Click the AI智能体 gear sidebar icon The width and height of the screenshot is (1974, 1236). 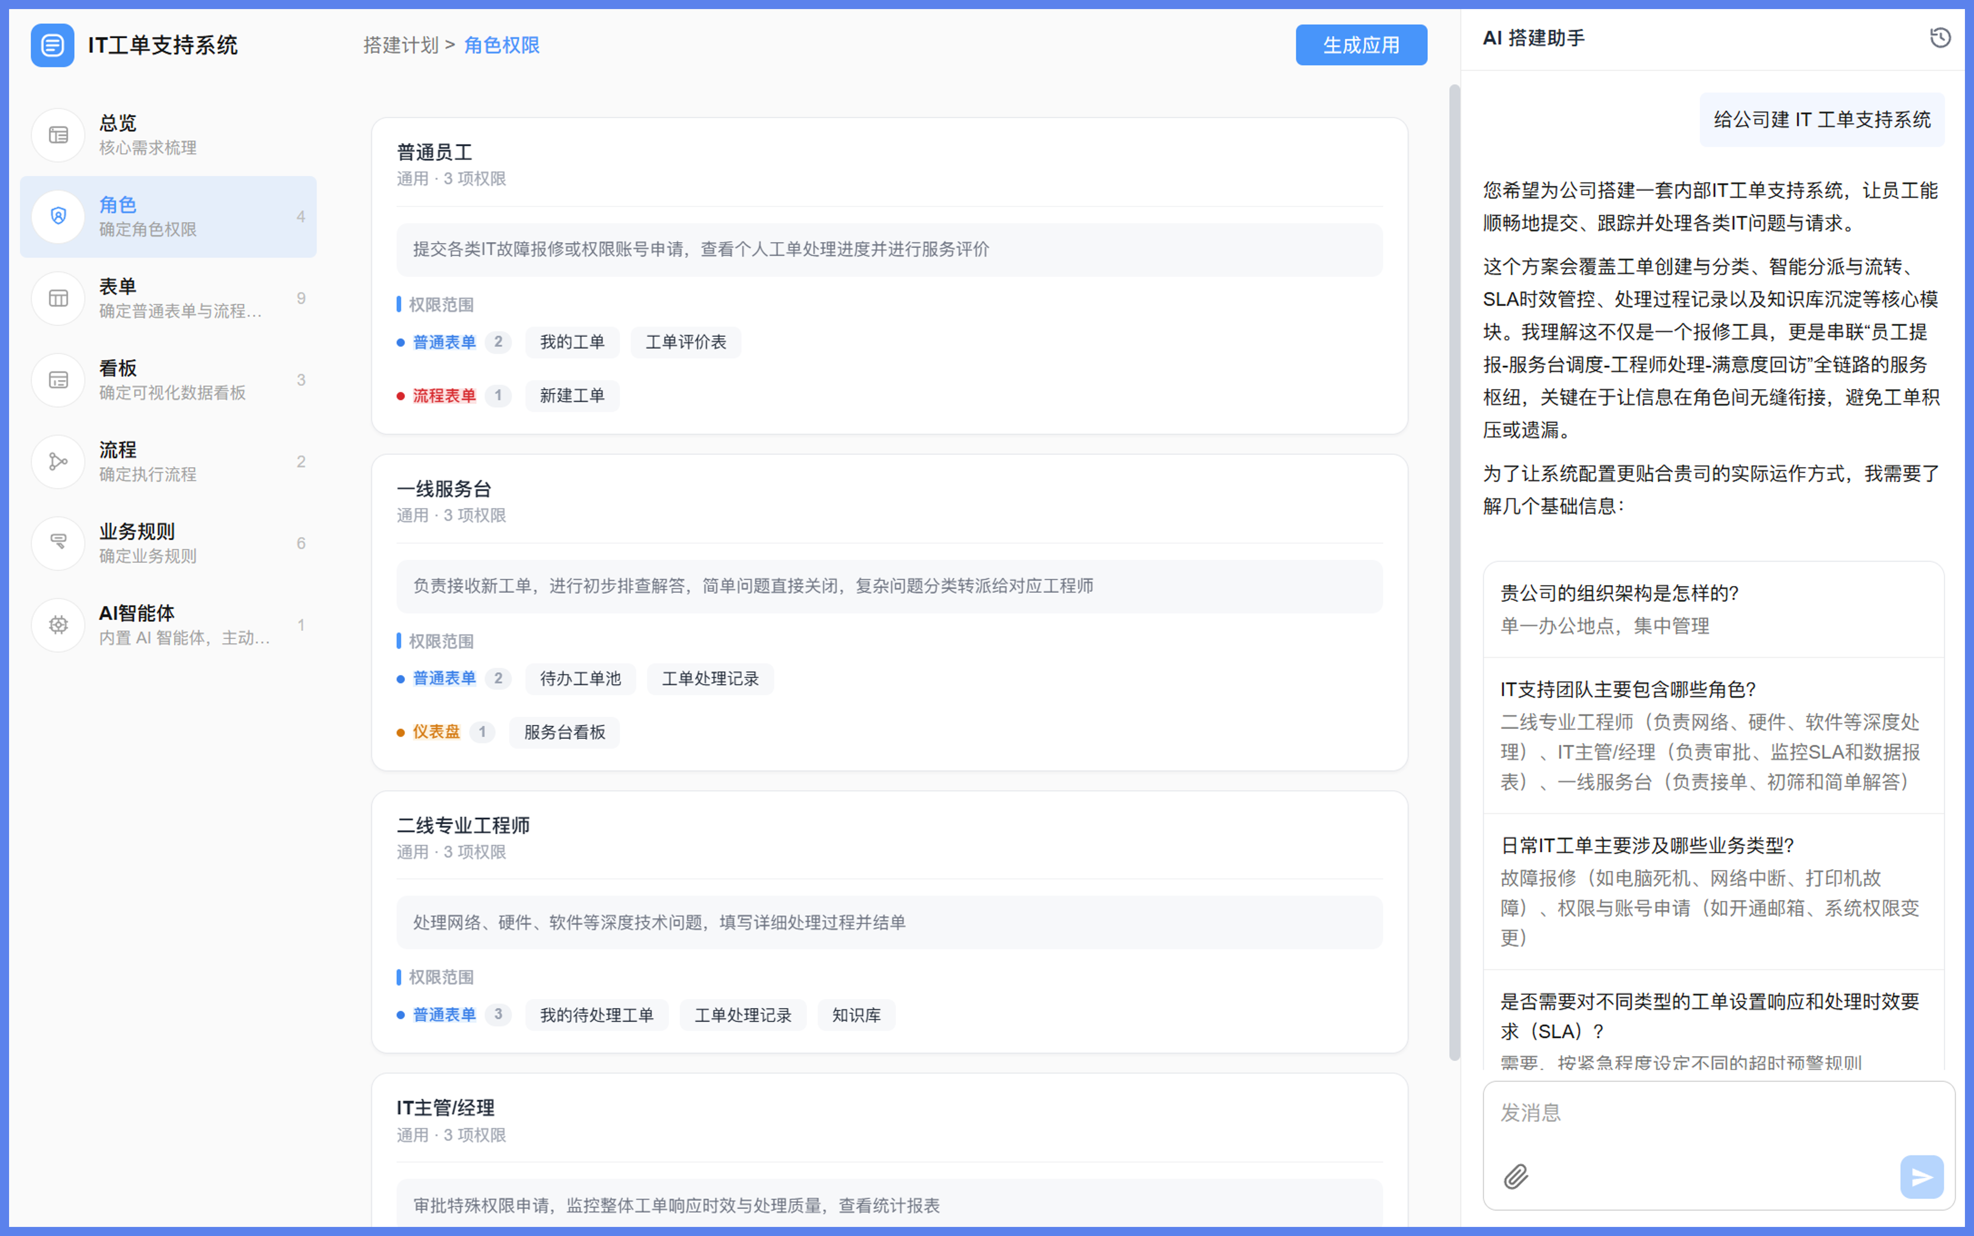point(58,625)
